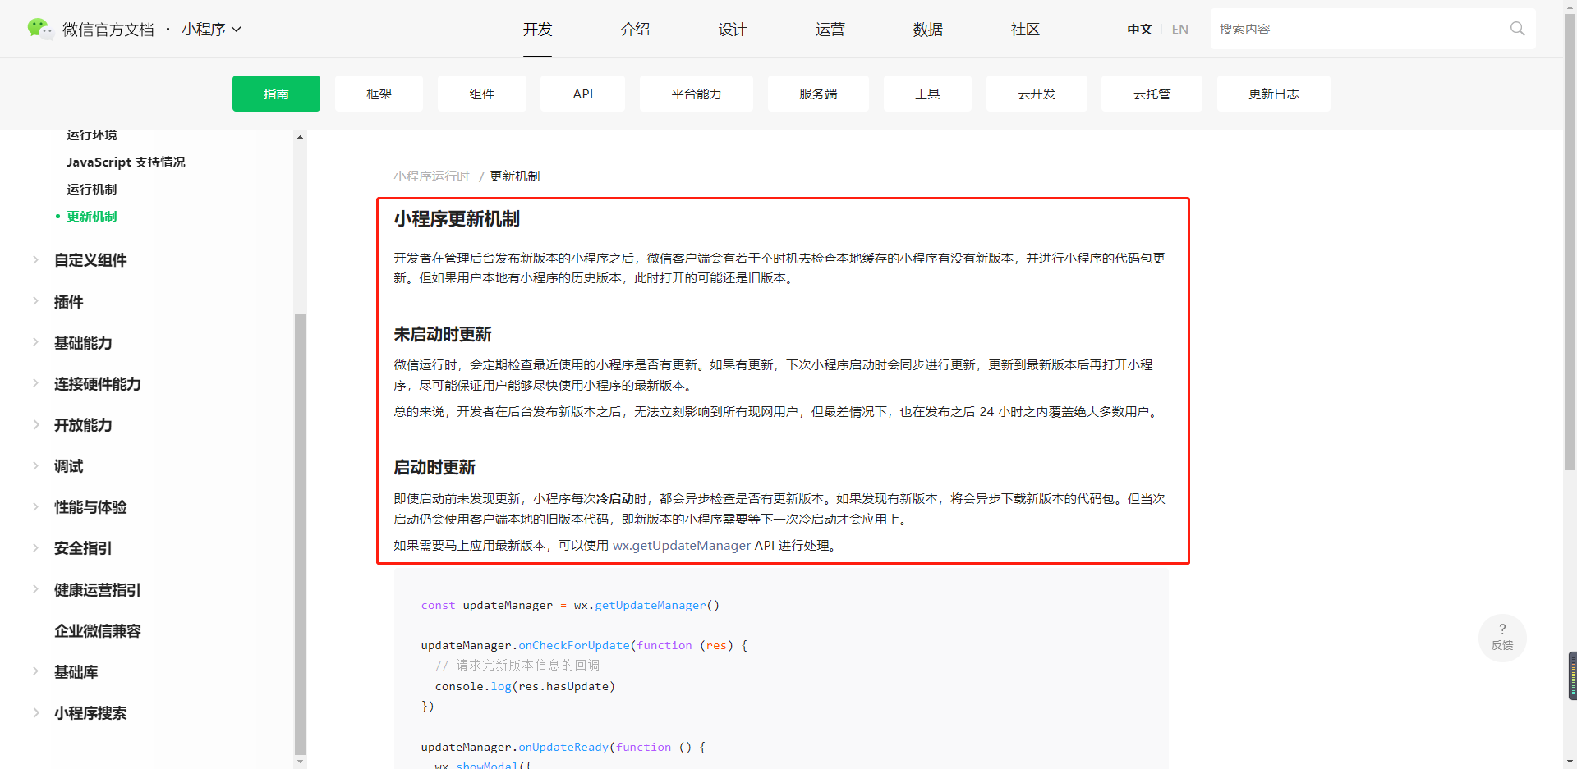1577x769 pixels.
Task: Click the 未启动时更新 heading
Action: coord(443,335)
